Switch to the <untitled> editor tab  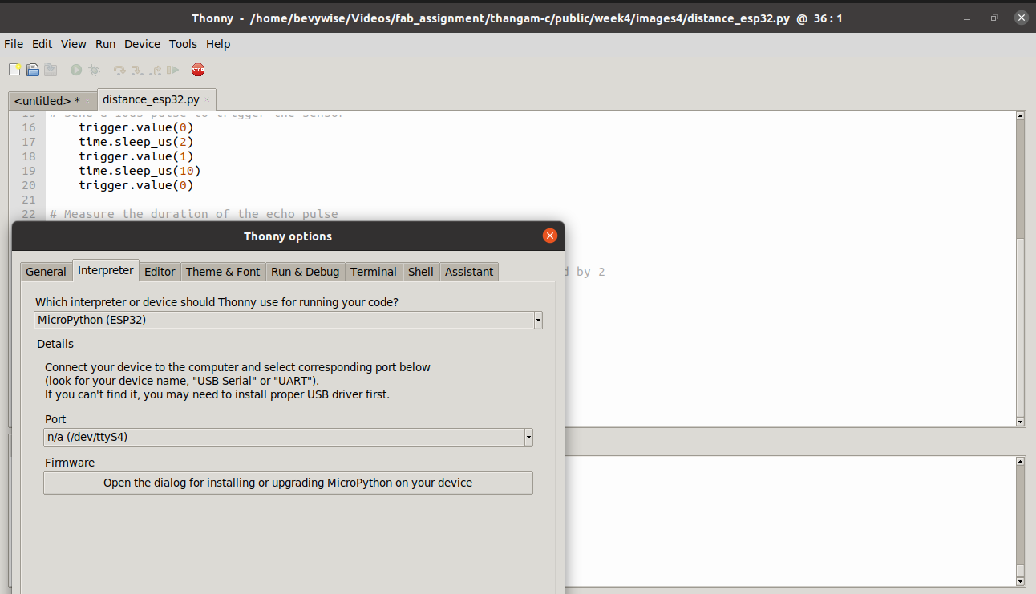pos(47,101)
